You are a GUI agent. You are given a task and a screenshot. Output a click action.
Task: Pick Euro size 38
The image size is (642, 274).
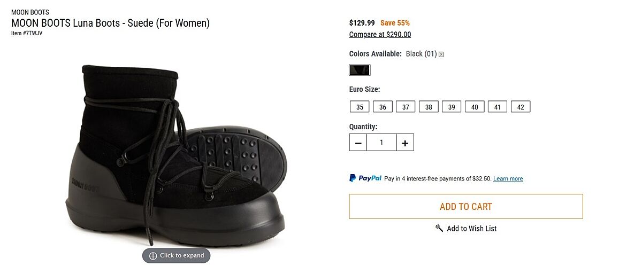[x=429, y=107]
